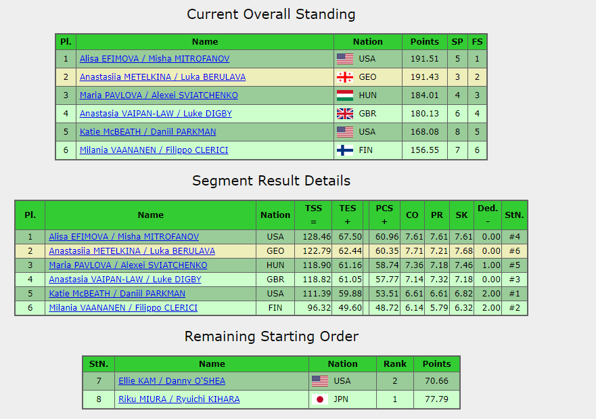This screenshot has height=419, width=596.
Task: Click the Georgia flag icon in overall standing
Action: 345,77
